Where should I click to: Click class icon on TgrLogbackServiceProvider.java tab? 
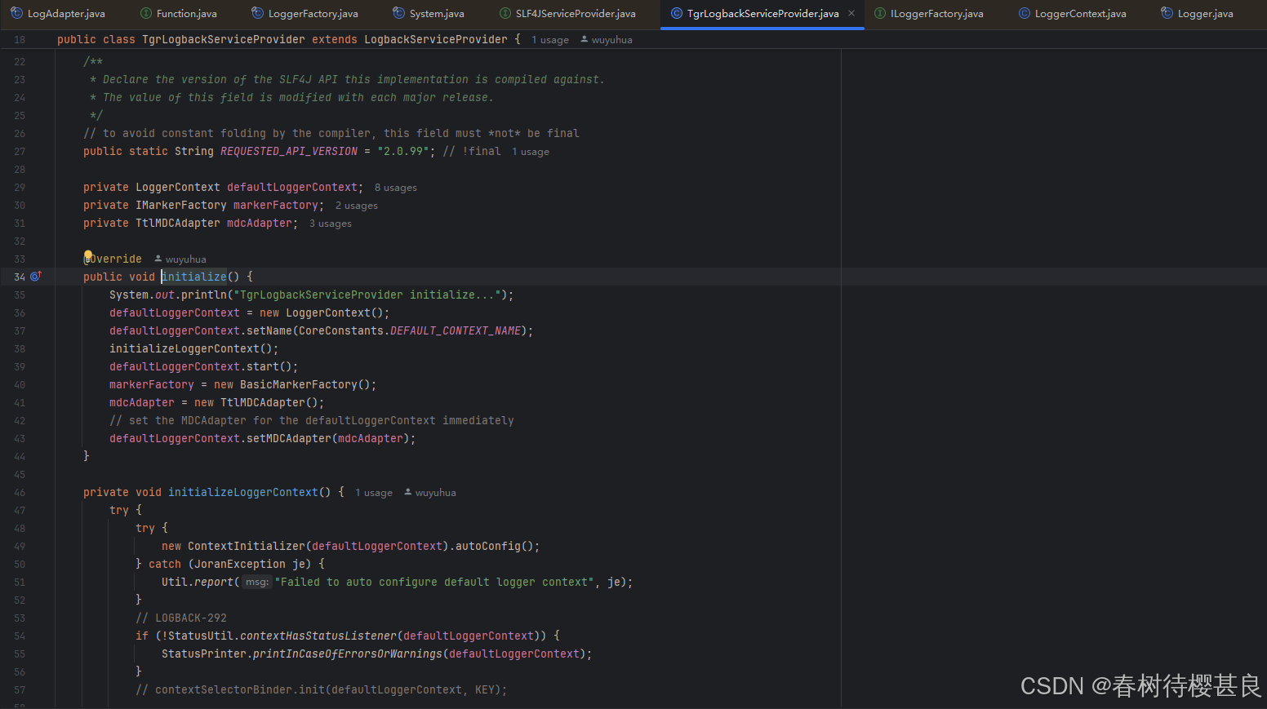point(677,13)
